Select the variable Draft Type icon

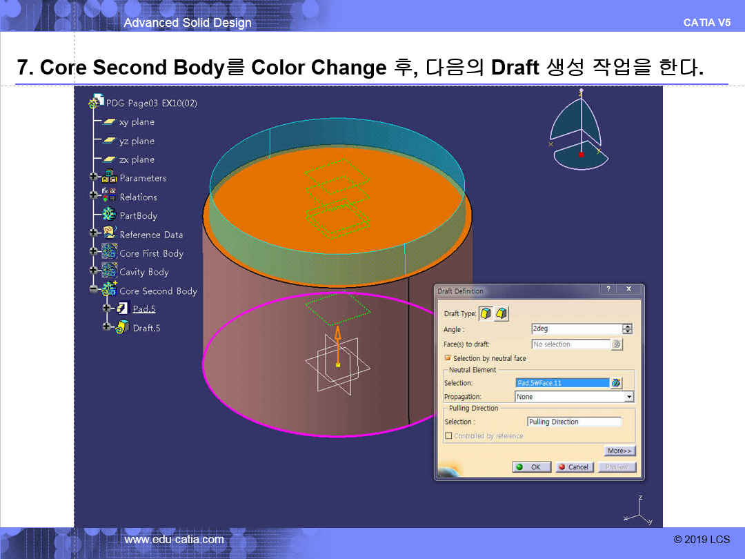(501, 314)
